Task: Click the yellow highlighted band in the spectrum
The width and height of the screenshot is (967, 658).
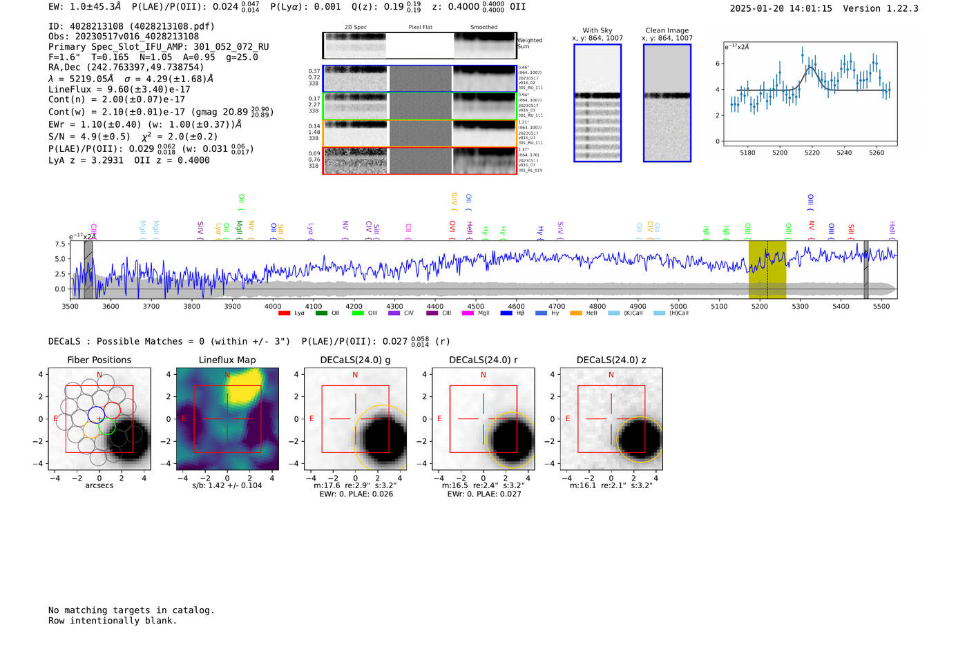Action: (x=767, y=269)
